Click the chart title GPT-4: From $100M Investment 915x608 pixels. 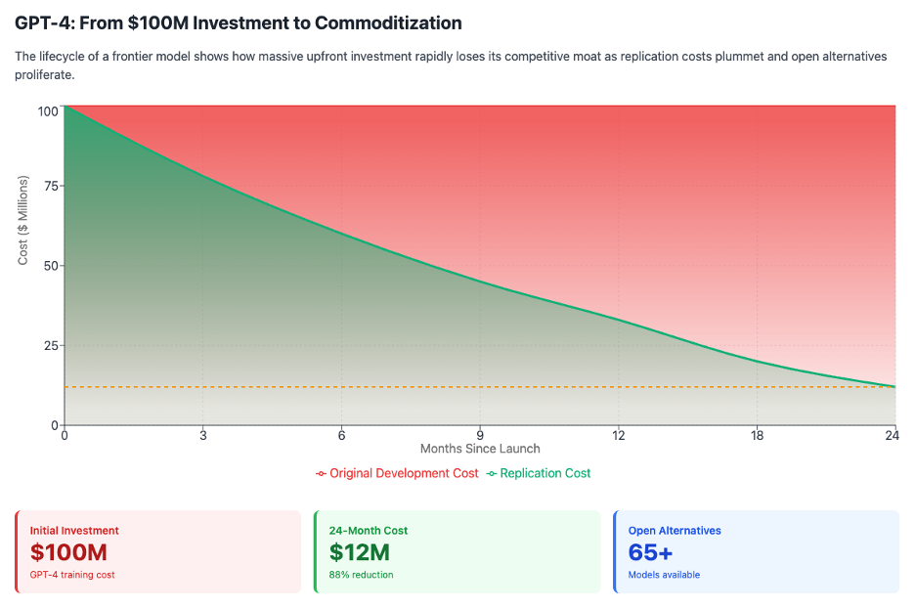click(x=239, y=22)
